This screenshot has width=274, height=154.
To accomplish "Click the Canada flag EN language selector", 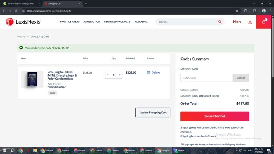I will tap(237, 21).
